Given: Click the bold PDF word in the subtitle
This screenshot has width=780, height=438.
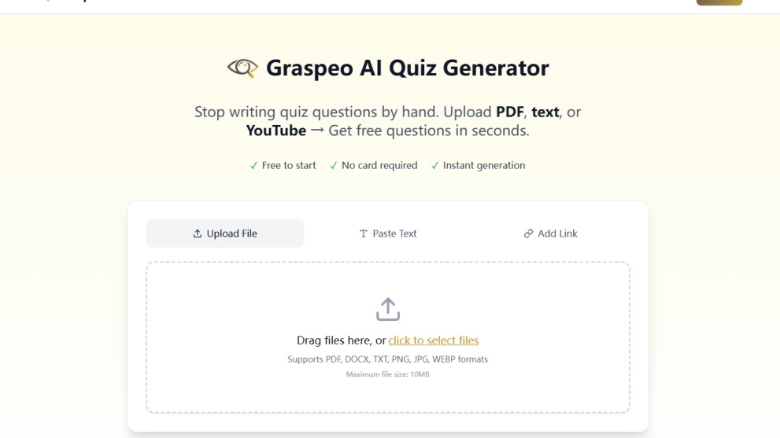Looking at the screenshot, I should click(x=510, y=112).
